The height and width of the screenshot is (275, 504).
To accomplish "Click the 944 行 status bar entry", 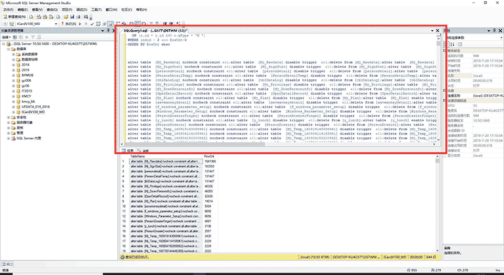I will [x=432, y=257].
